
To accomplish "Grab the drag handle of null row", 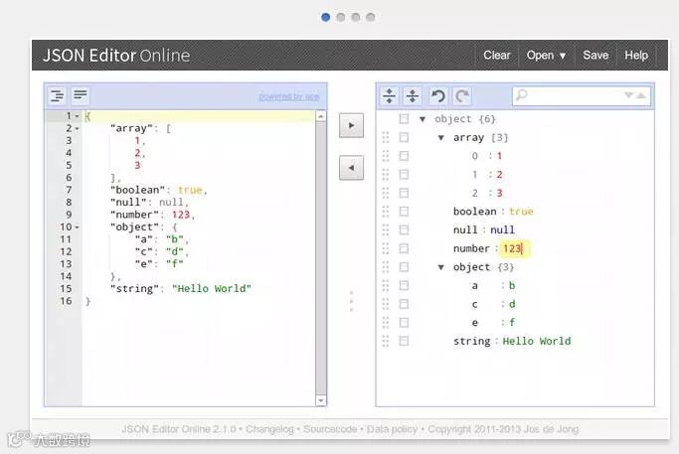I will (x=386, y=229).
